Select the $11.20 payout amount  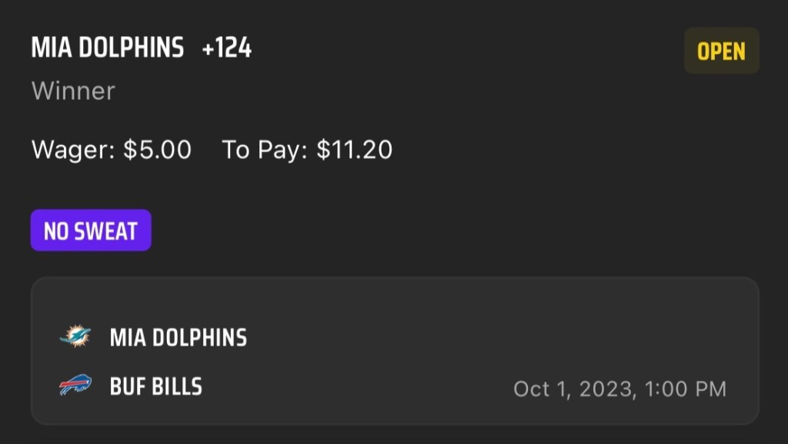point(354,149)
